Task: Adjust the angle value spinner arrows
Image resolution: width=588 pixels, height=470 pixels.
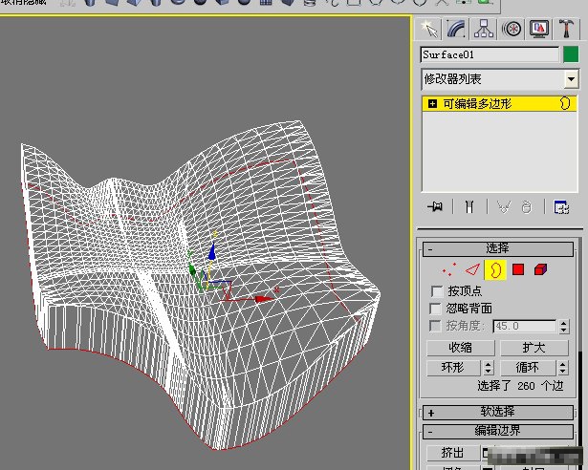Action: (564, 327)
